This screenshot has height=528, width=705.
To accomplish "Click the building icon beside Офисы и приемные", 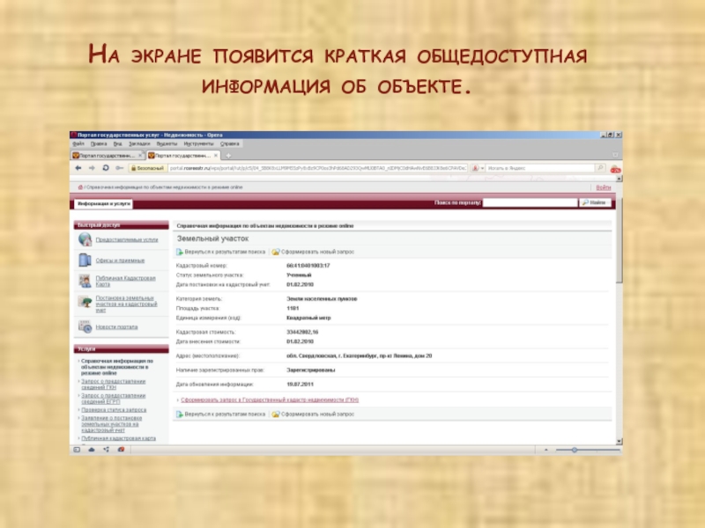I will 85,260.
